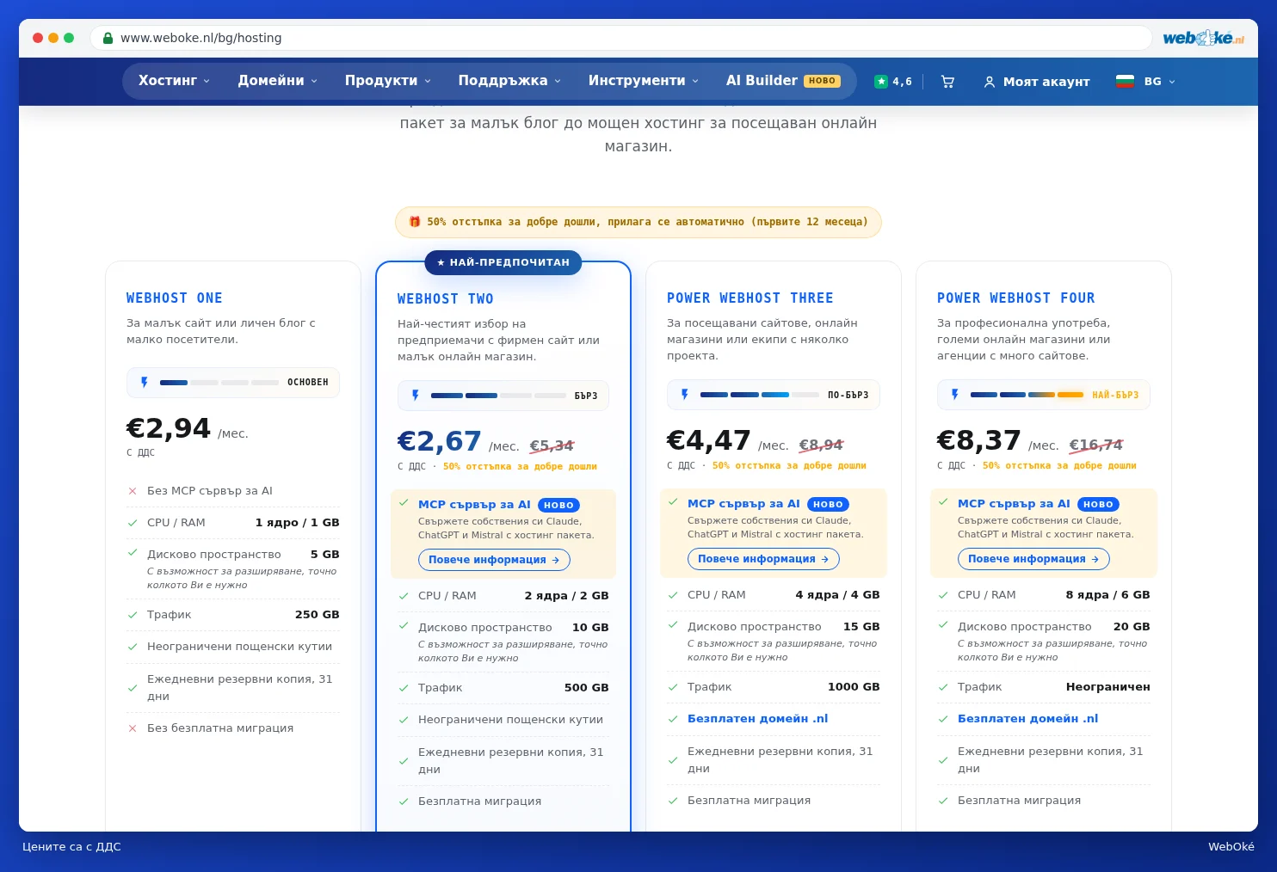
Task: Expand the Продукти menu
Action: [x=388, y=81]
